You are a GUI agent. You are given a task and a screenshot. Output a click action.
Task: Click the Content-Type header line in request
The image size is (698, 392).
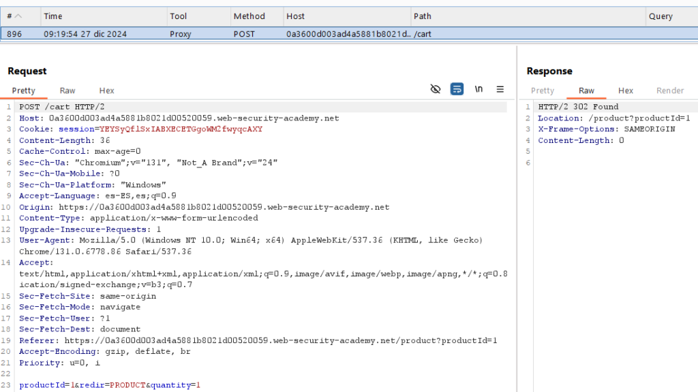pos(138,218)
